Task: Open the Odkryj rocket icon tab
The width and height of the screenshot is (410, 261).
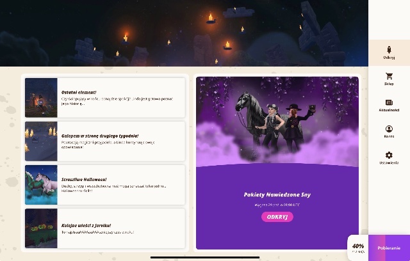Action: pos(389,53)
